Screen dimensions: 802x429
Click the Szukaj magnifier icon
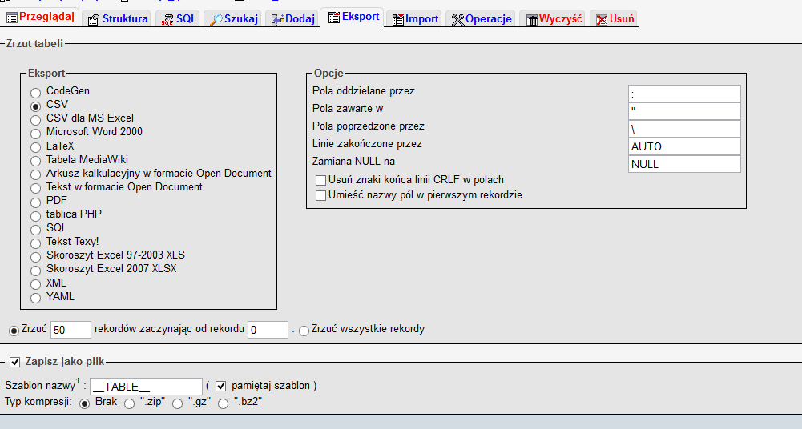click(x=216, y=20)
